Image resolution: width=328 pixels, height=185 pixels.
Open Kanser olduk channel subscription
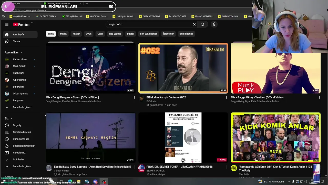(20, 59)
